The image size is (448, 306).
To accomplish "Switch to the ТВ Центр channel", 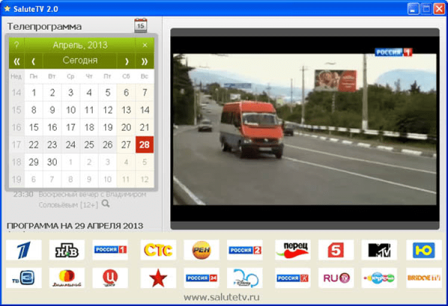I will (x=111, y=278).
